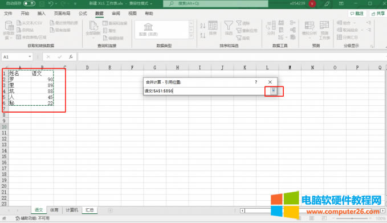Viewport: 387px width, 223px height.
Task: Click cell B1 containing 语文
Action: tap(42, 73)
